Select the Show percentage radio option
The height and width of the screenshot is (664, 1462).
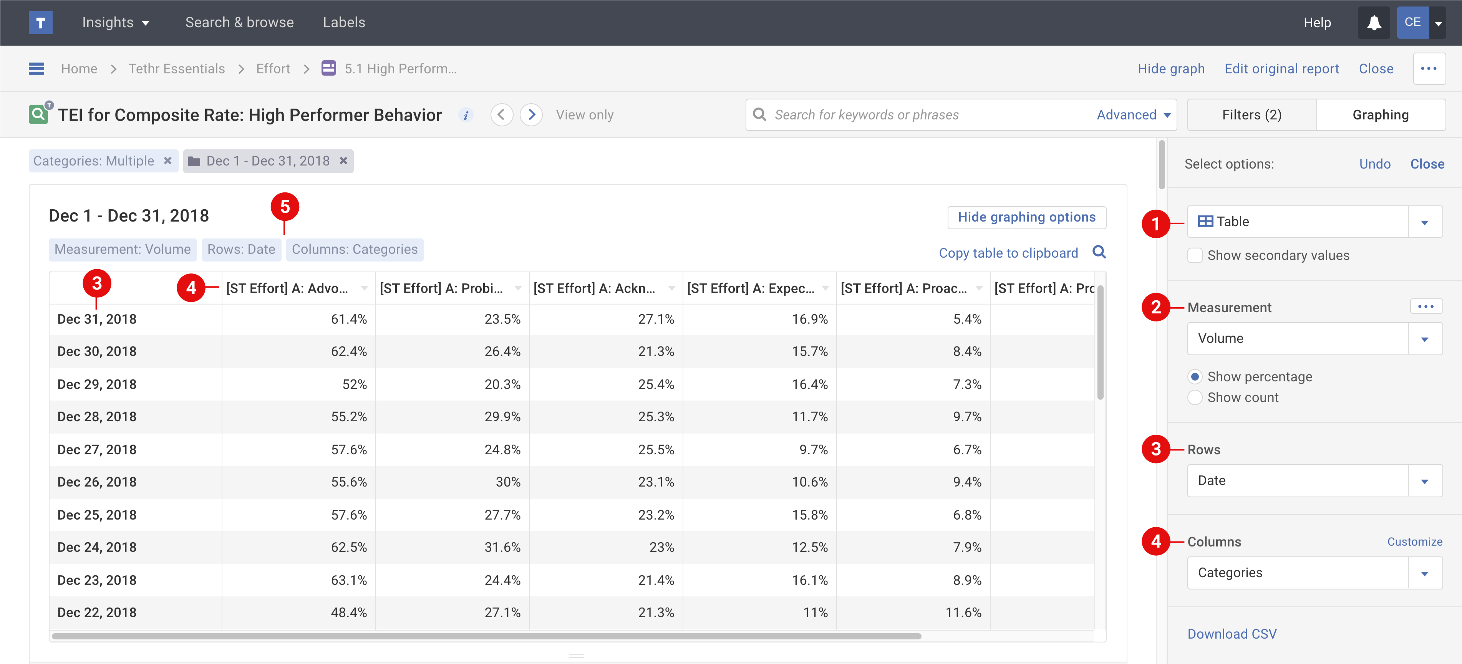[x=1195, y=377]
